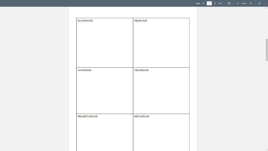268x151 pixels.
Task: Click the scrollbar down arrow
Action: click(267, 150)
